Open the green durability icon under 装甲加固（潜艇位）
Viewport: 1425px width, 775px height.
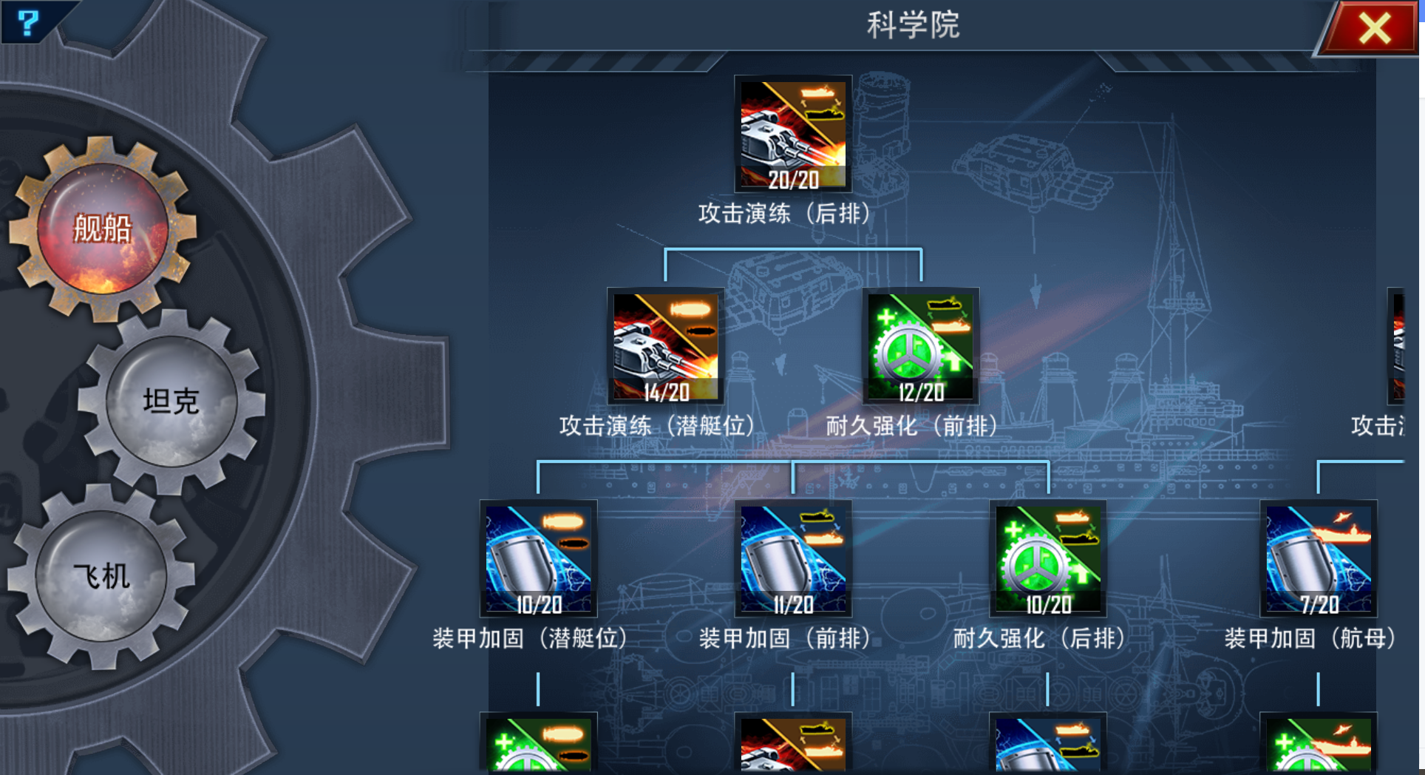[538, 743]
